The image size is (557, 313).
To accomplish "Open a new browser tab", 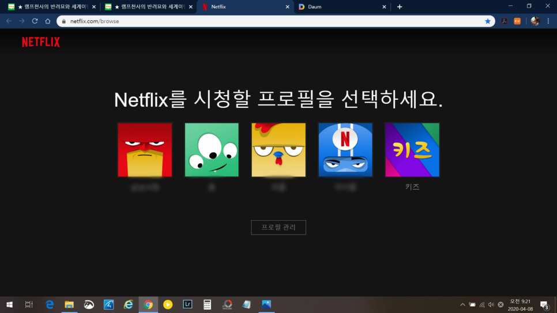I will [400, 7].
